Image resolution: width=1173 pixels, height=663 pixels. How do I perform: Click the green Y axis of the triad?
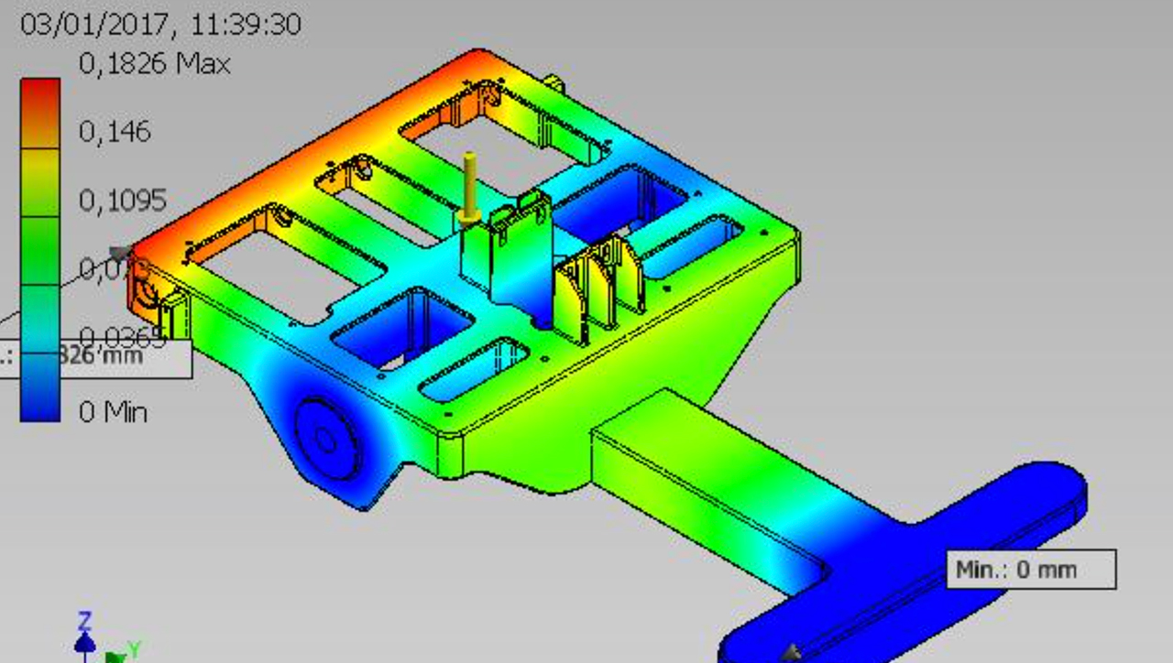(x=124, y=653)
